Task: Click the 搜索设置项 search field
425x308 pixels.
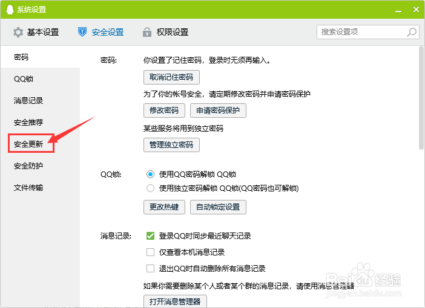Action: pos(368,32)
